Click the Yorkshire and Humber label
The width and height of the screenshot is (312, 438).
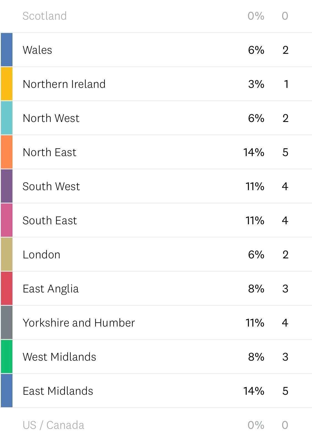[79, 323]
